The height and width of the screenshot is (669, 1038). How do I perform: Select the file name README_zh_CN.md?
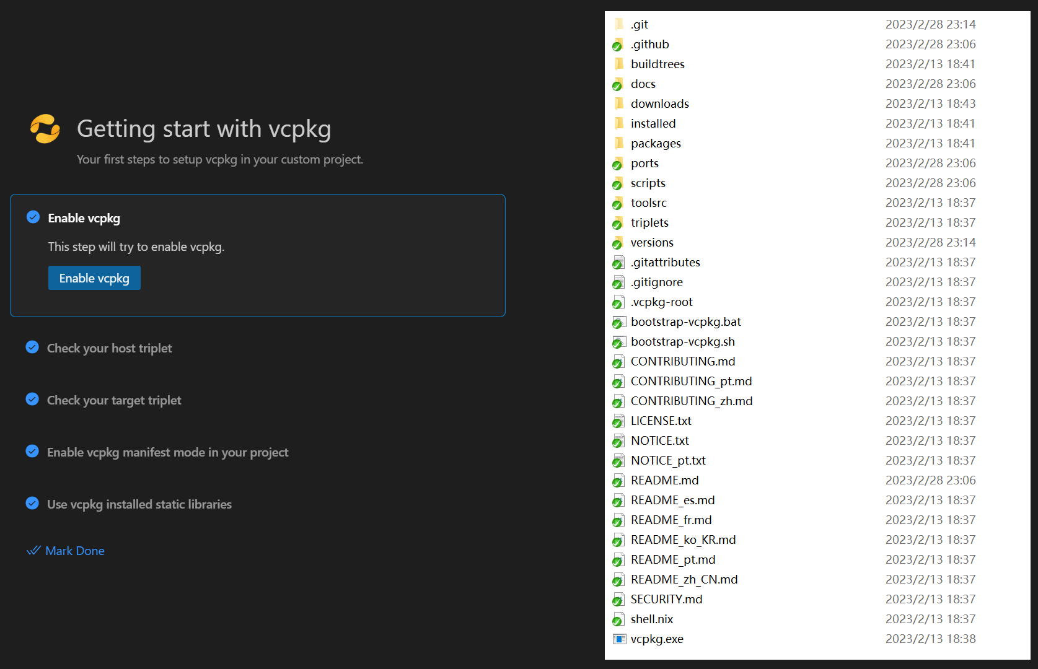[x=684, y=579]
